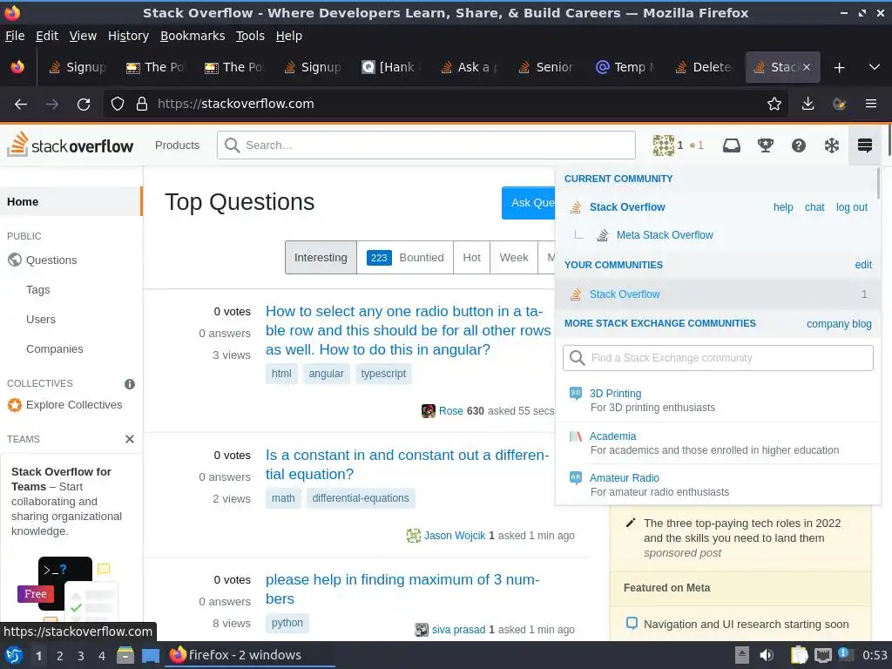892x669 pixels.
Task: Open the achievements trophy icon
Action: click(765, 145)
